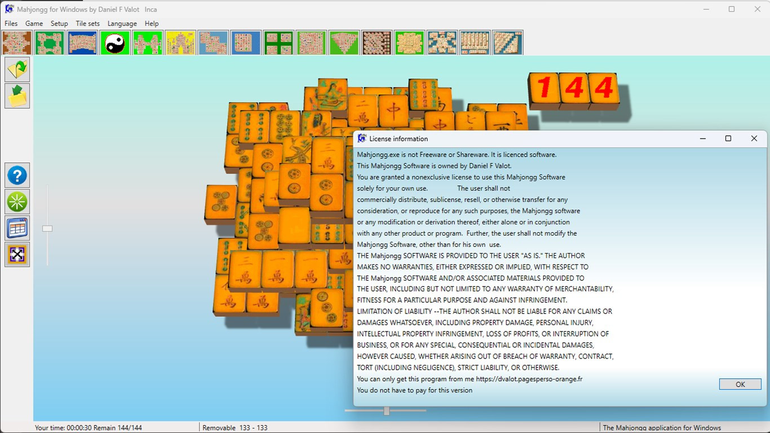Pick the green four-square layout thumbnail

point(278,43)
